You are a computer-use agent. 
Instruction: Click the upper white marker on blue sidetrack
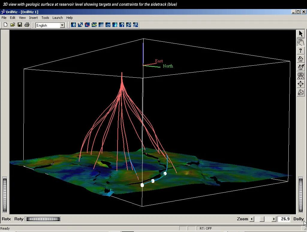(165, 174)
